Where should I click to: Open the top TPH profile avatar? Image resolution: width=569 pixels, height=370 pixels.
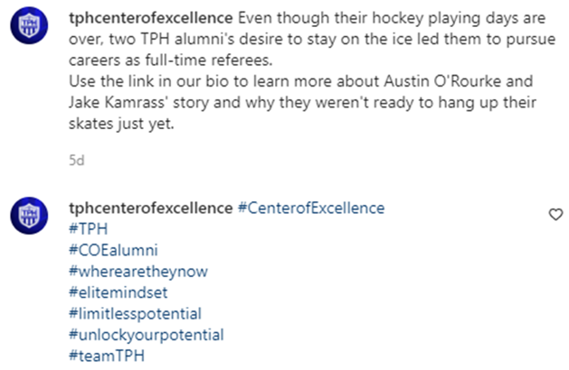click(29, 25)
